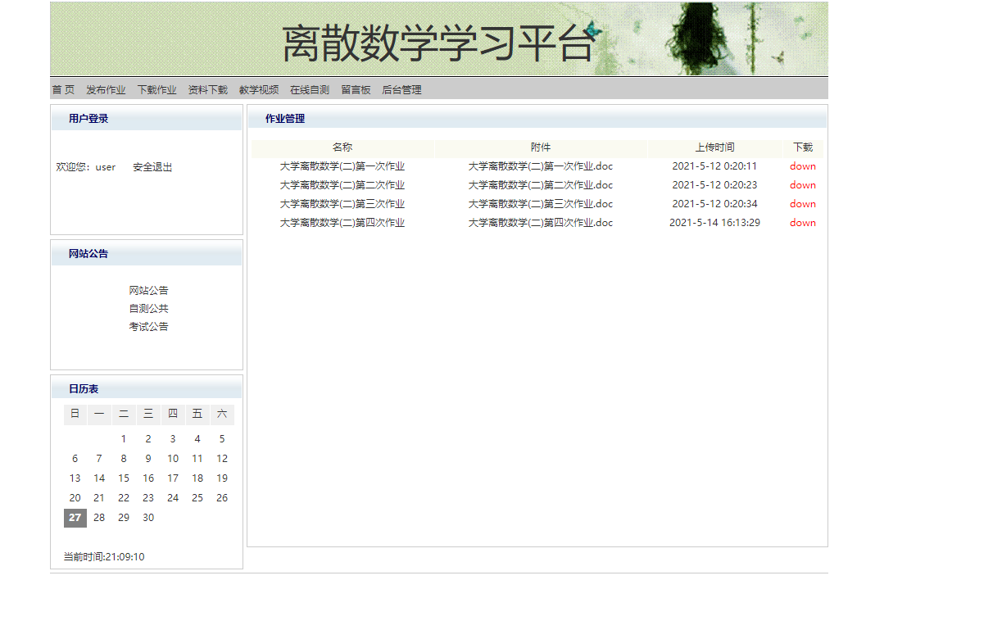Open the 考试公告 announcement link
This screenshot has height=621, width=993.
pyautogui.click(x=147, y=326)
